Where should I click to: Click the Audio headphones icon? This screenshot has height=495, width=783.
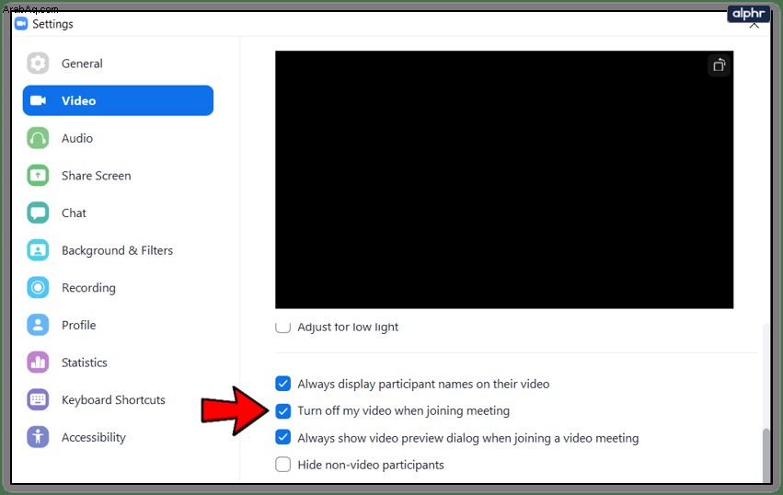point(38,138)
